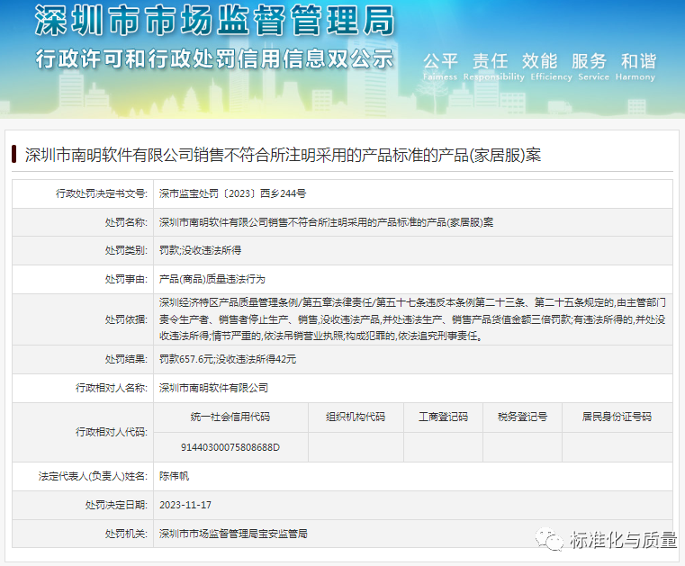The width and height of the screenshot is (685, 566).
Task: Click the label 处罚决定日期
Action: [116, 505]
